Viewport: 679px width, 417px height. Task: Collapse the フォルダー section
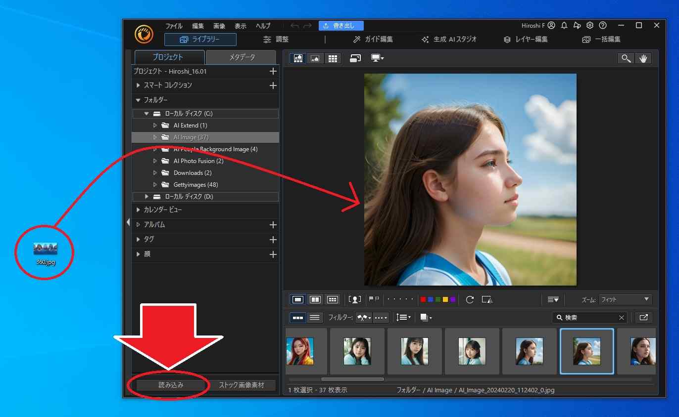[138, 100]
